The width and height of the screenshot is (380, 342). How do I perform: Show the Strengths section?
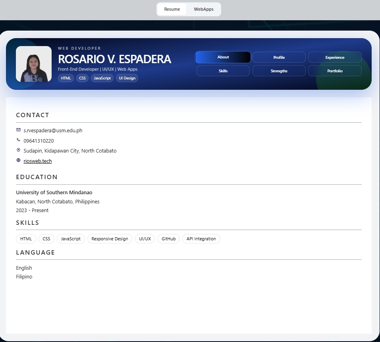[x=279, y=71]
